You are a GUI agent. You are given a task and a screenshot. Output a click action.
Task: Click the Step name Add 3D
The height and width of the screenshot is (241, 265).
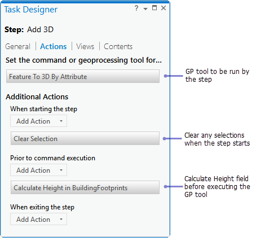point(40,29)
